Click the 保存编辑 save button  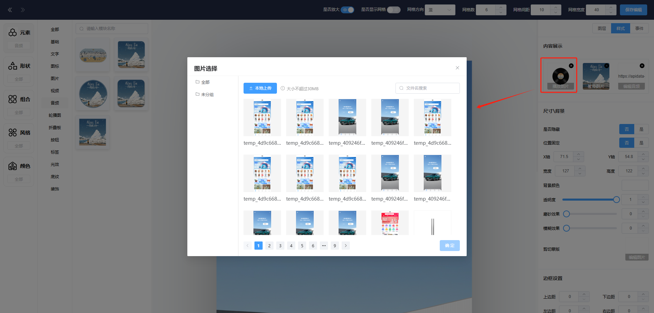[633, 10]
